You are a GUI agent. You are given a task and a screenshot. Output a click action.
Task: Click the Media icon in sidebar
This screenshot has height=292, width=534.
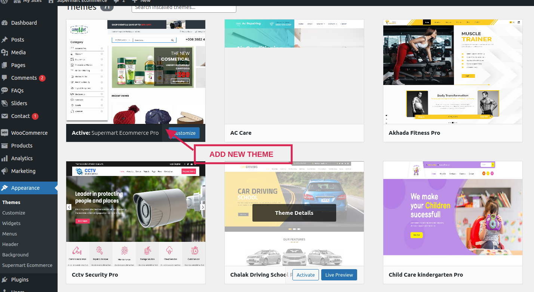point(4,52)
